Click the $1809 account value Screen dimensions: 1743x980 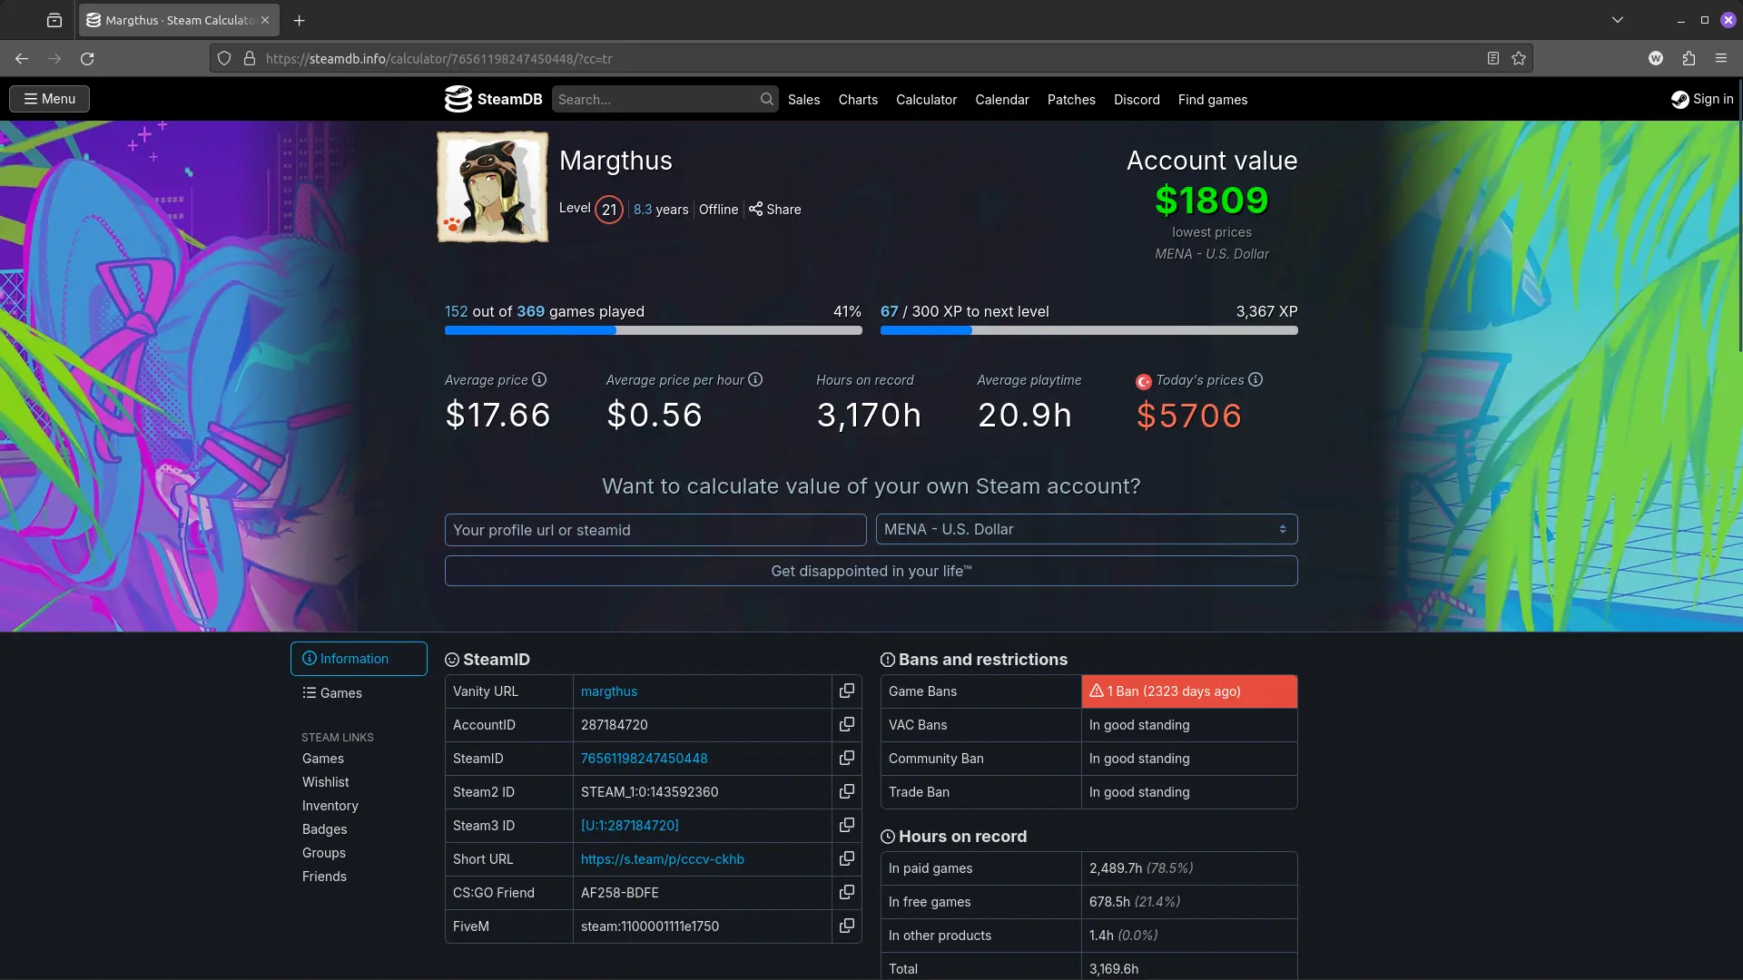(1212, 200)
